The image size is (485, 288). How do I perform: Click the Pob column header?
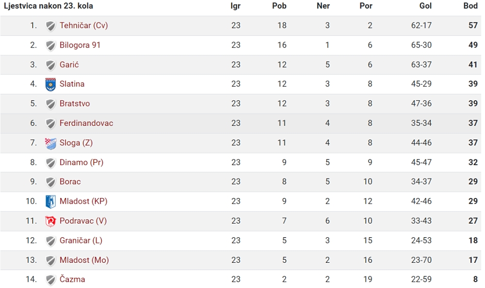[279, 6]
